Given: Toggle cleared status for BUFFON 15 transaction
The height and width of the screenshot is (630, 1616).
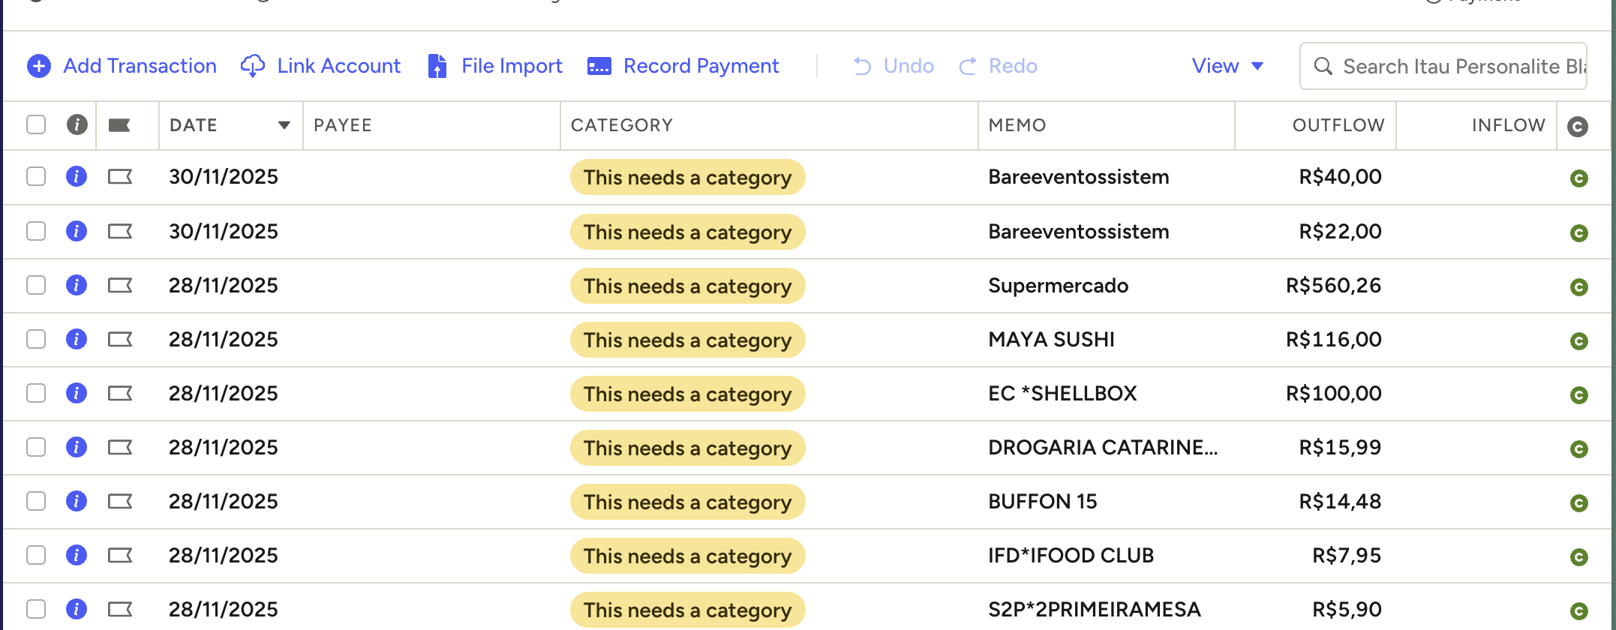Looking at the screenshot, I should [1578, 502].
